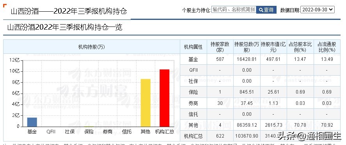
Task: Click the 基金 axis label under chart
Action: (x=32, y=132)
